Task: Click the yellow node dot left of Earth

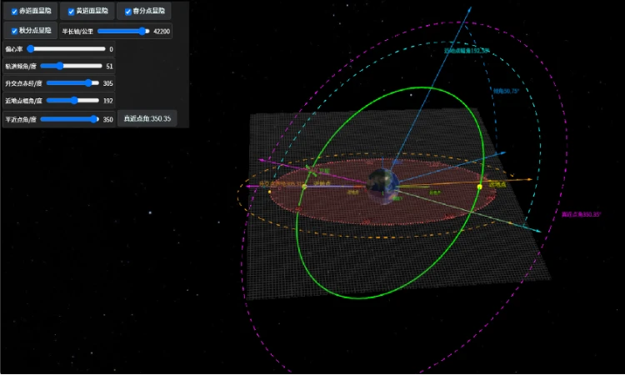Action: point(304,187)
